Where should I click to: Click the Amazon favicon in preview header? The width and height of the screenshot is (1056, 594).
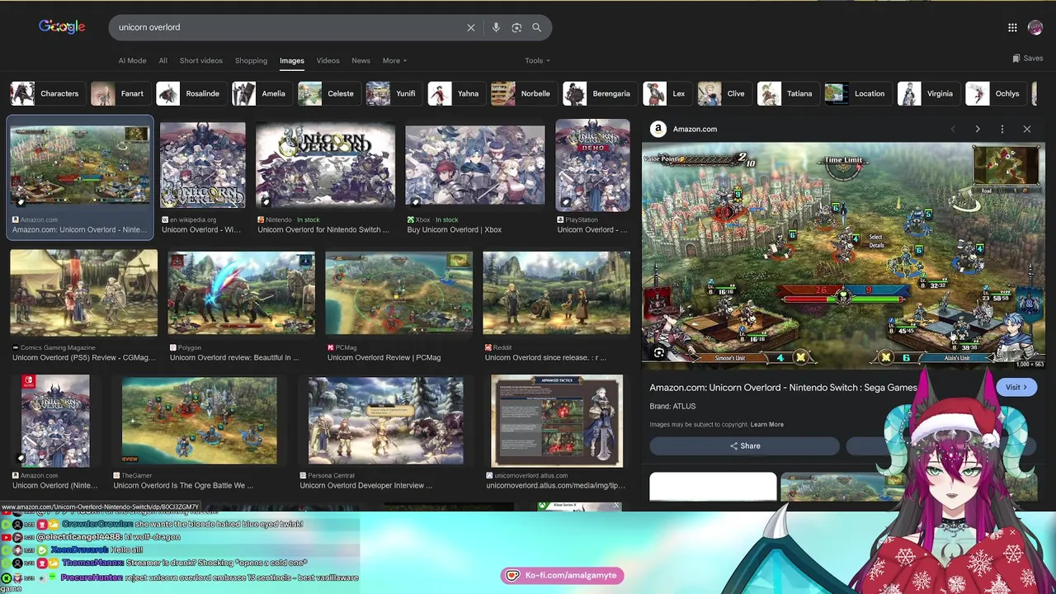click(658, 129)
